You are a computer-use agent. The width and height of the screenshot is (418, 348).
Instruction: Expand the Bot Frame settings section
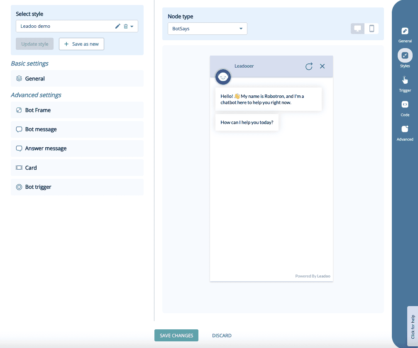coord(77,110)
